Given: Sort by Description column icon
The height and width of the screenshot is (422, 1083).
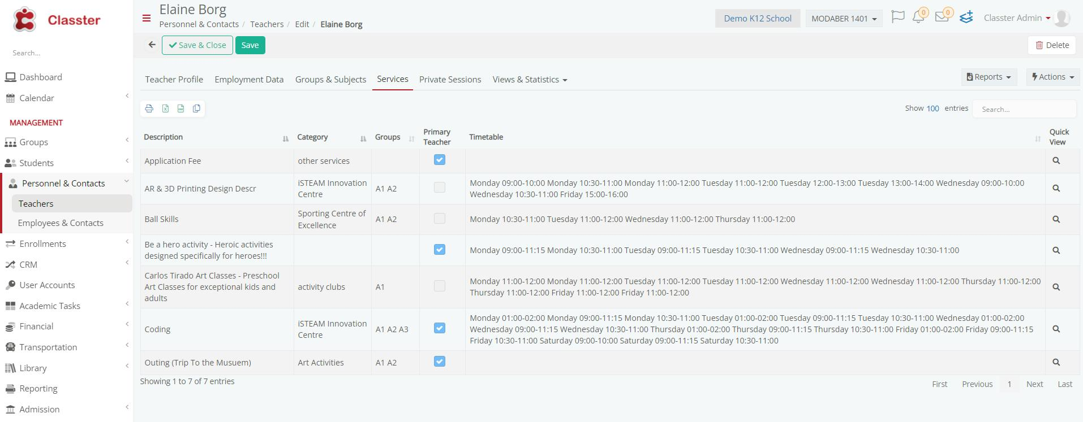Looking at the screenshot, I should click(x=286, y=138).
